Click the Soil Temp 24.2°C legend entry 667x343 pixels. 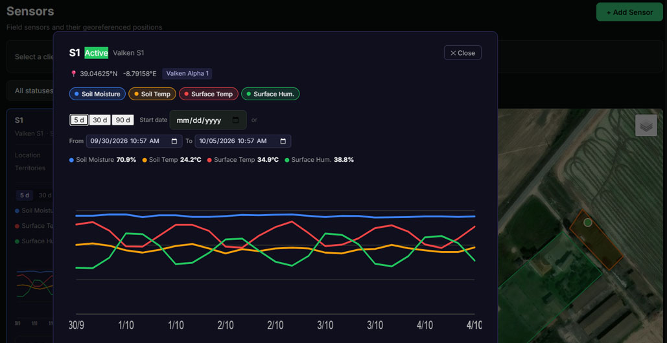tap(171, 160)
